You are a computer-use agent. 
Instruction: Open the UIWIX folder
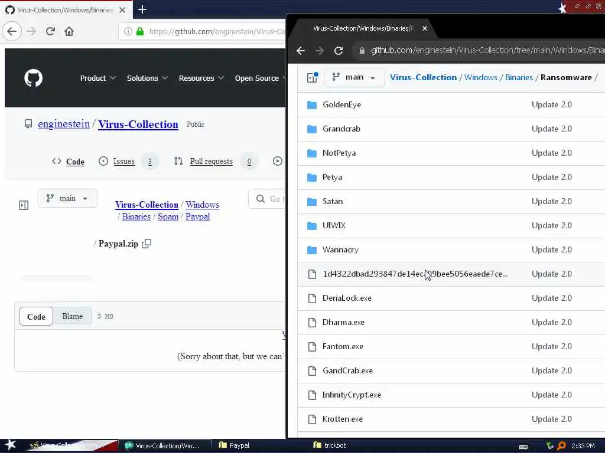click(x=334, y=226)
